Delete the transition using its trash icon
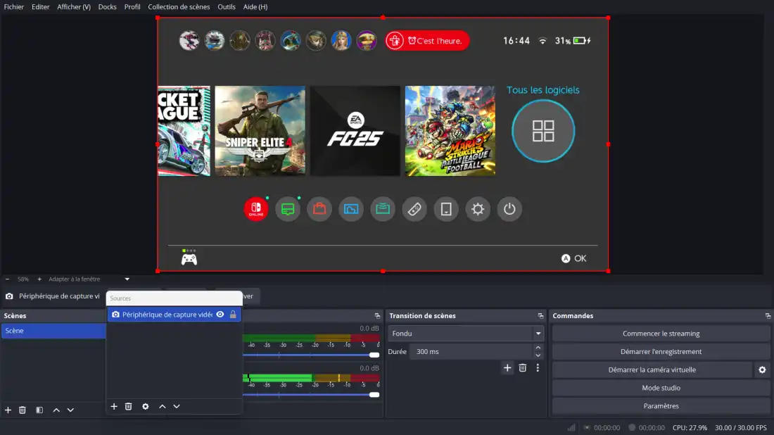The width and height of the screenshot is (774, 435). 523,367
